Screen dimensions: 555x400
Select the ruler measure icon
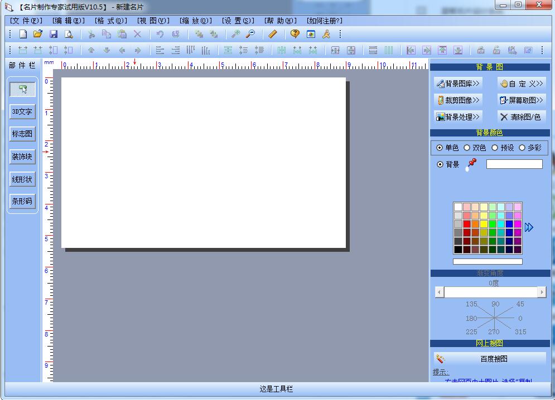[x=273, y=34]
